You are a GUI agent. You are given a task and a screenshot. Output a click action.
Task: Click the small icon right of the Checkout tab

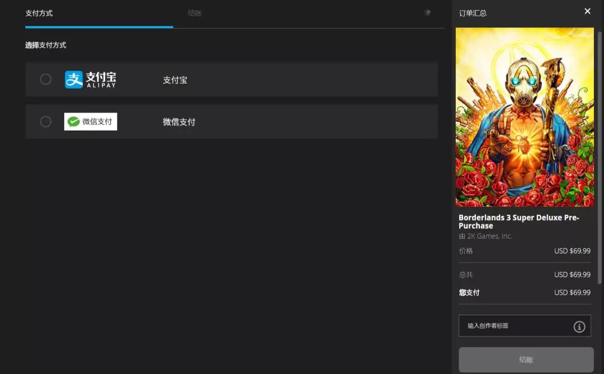pos(428,12)
